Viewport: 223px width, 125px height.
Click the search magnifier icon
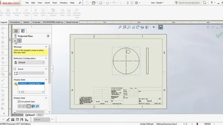click(x=205, y=3)
